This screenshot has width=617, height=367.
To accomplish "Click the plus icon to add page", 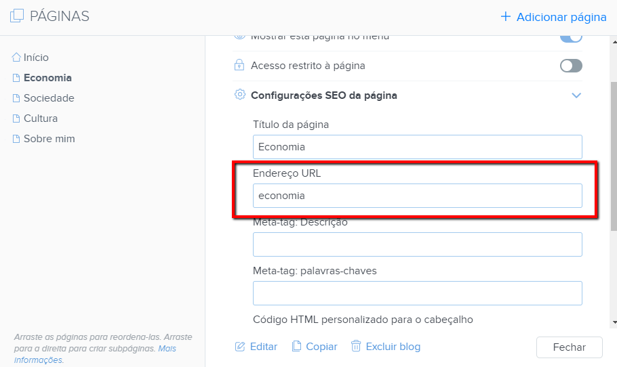I will (505, 16).
